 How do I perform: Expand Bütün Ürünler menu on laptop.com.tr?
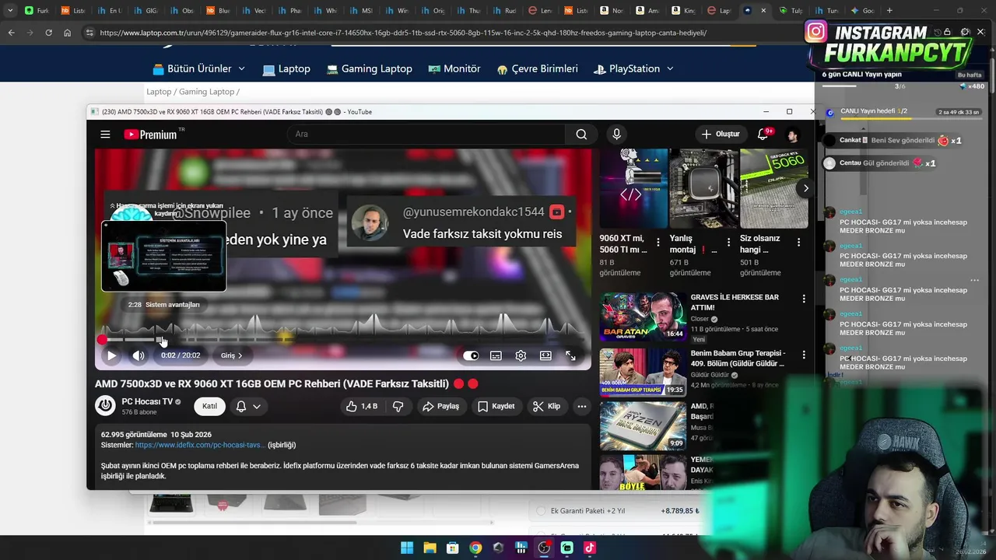coord(198,68)
